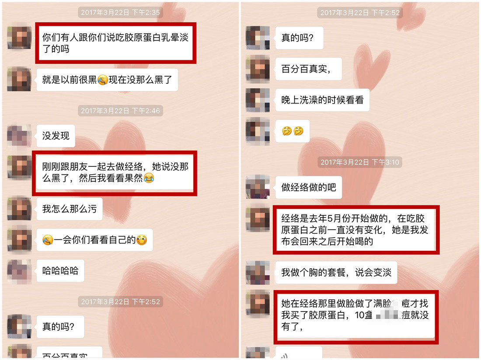Image resolution: width=481 pixels, height=360 pixels.
Task: Select the '我怎么那么污' message bubble
Action: click(70, 209)
